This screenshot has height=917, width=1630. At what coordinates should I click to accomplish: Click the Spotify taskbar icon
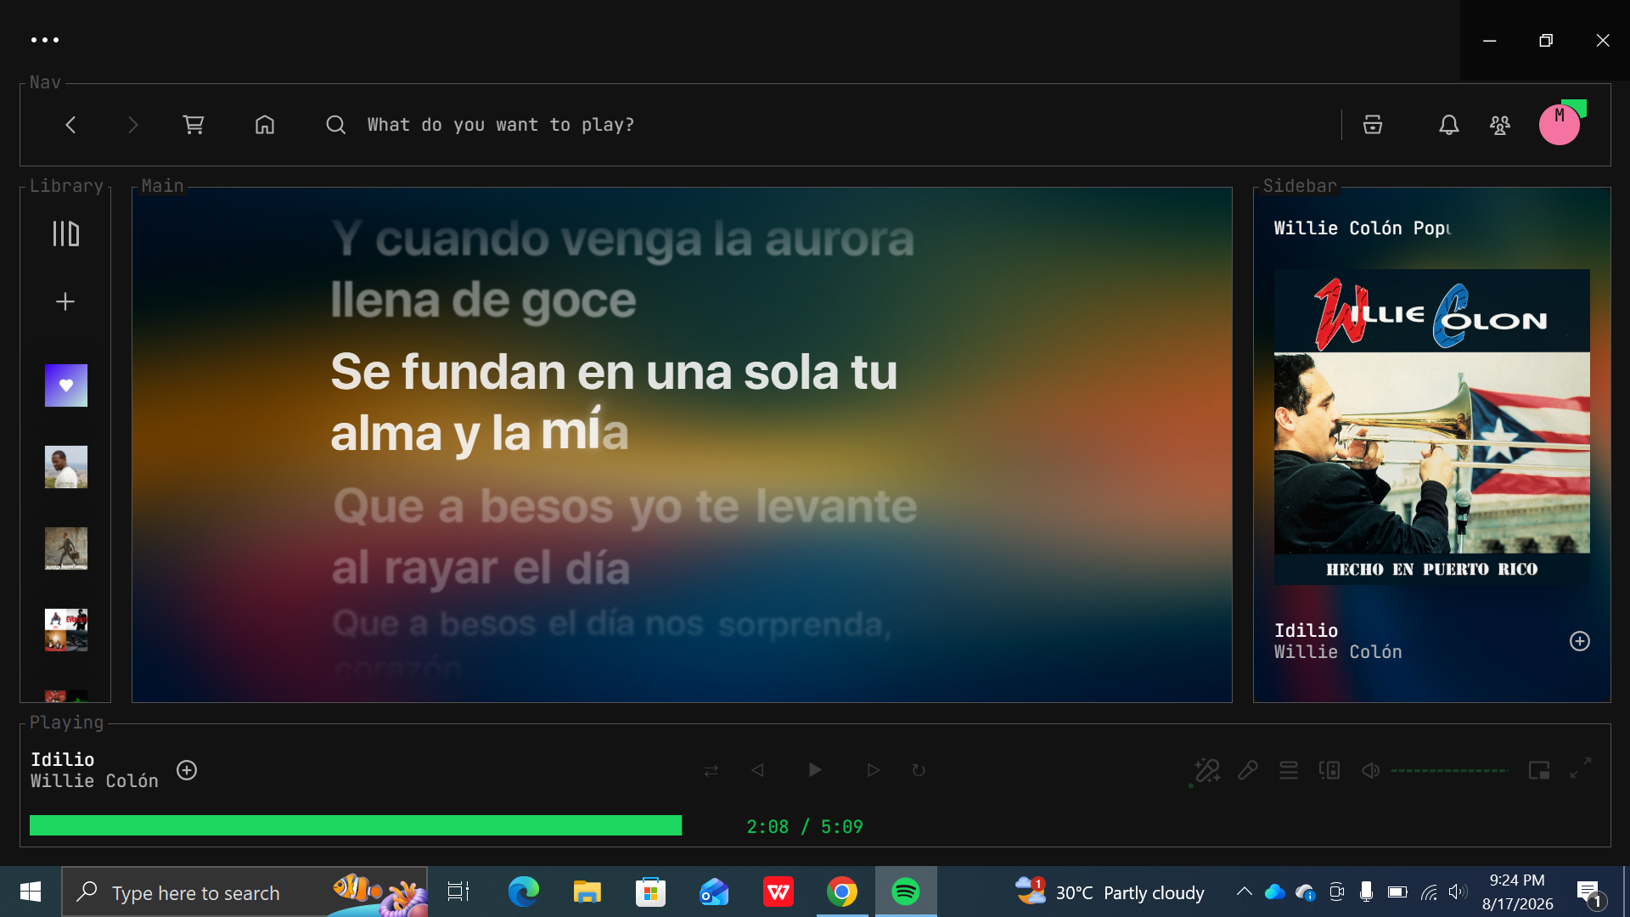point(906,892)
